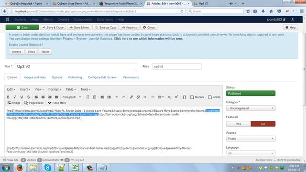Set Featured to No
Viewport: 306px width, 172px height.
click(x=263, y=124)
